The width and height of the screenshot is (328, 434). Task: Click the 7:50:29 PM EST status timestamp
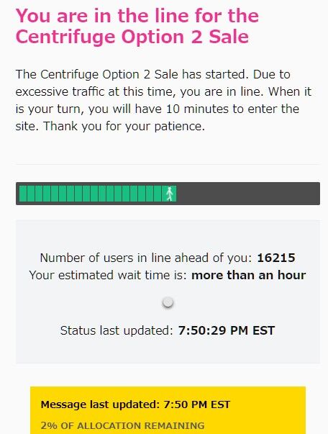227,330
